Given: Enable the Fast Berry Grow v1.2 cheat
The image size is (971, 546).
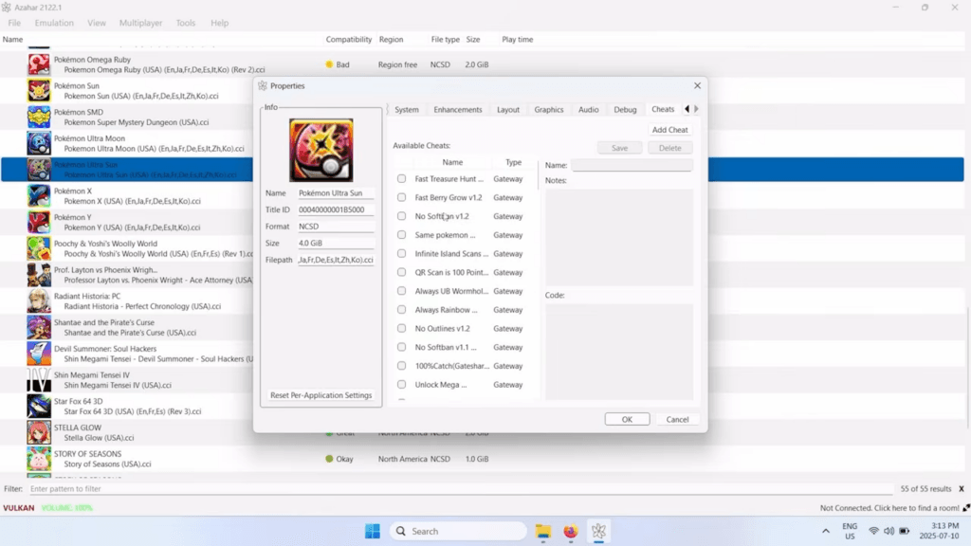Looking at the screenshot, I should pyautogui.click(x=401, y=197).
